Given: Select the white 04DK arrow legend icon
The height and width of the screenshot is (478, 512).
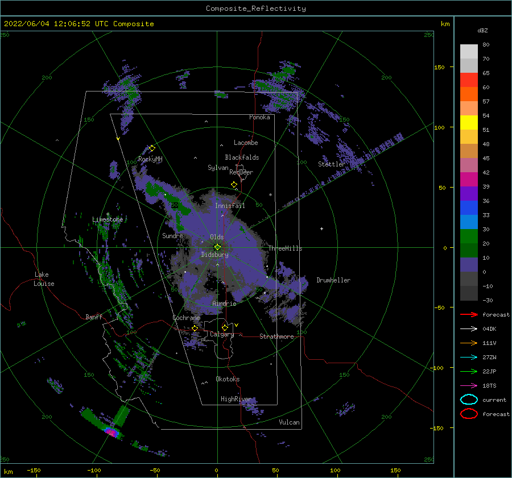Looking at the screenshot, I should (469, 329).
